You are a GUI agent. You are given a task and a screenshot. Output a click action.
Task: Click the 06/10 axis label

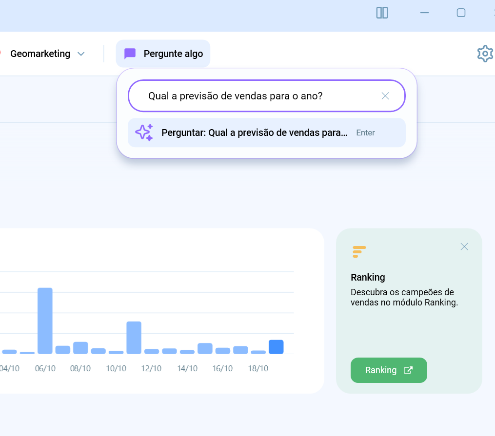pos(45,368)
